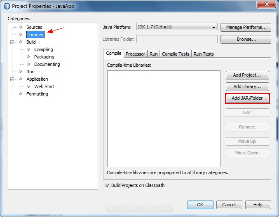Switch to the Run Tests tab
Viewport: 279px width, 217px height.
(204, 54)
